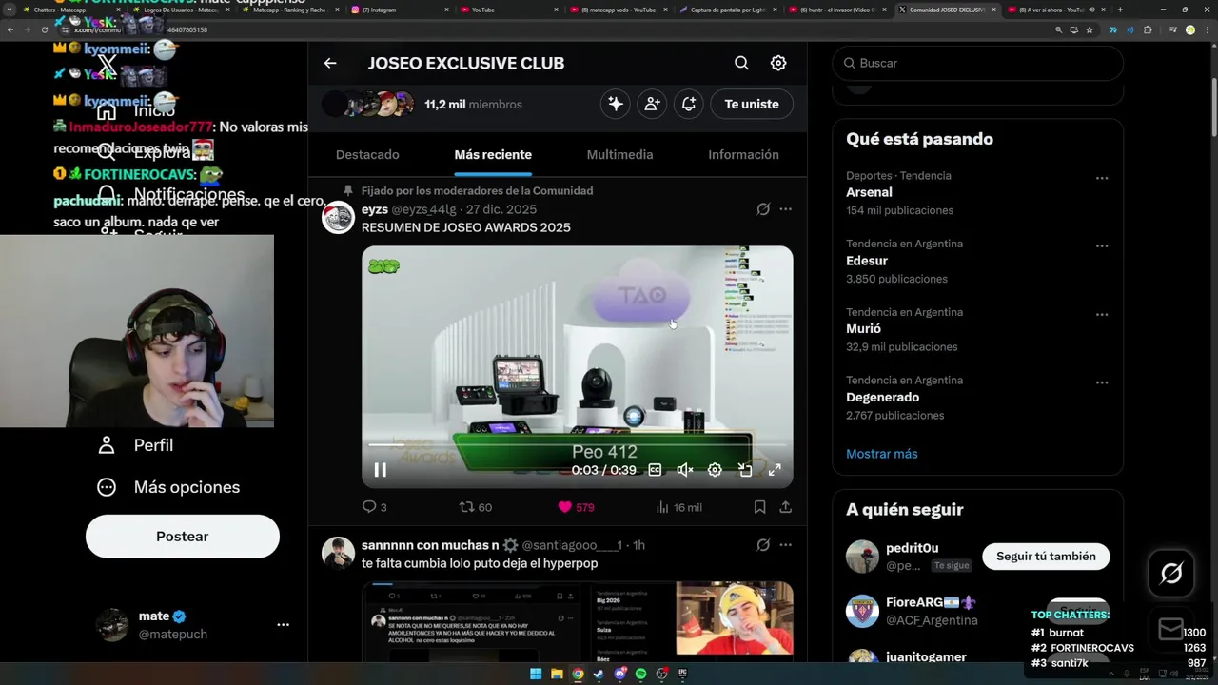Open the floating Grok button
1218x685 pixels.
(x=1171, y=574)
